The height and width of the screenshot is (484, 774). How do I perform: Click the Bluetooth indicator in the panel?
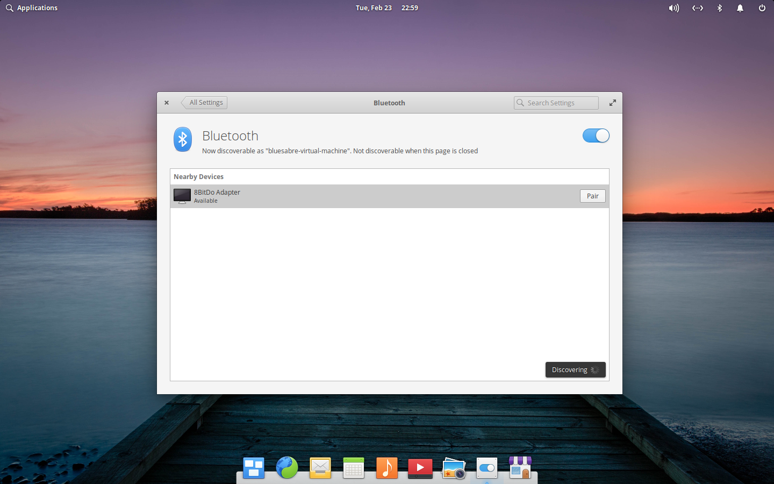tap(719, 8)
